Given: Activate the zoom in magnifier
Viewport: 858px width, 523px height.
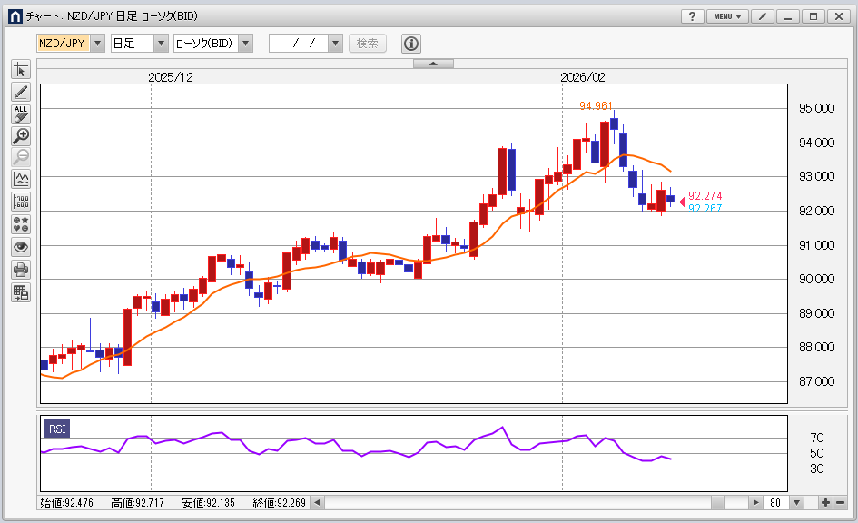Looking at the screenshot, I should tap(21, 135).
